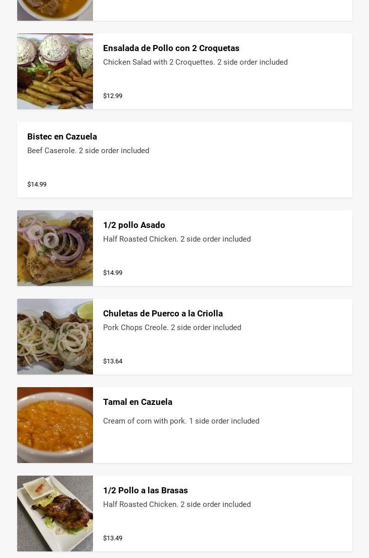
Task: Select the Tamal en Cazuela title
Action: pyautogui.click(x=137, y=402)
